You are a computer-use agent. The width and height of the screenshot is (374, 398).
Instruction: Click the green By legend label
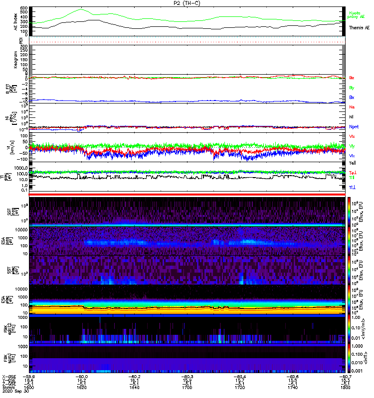(x=352, y=88)
